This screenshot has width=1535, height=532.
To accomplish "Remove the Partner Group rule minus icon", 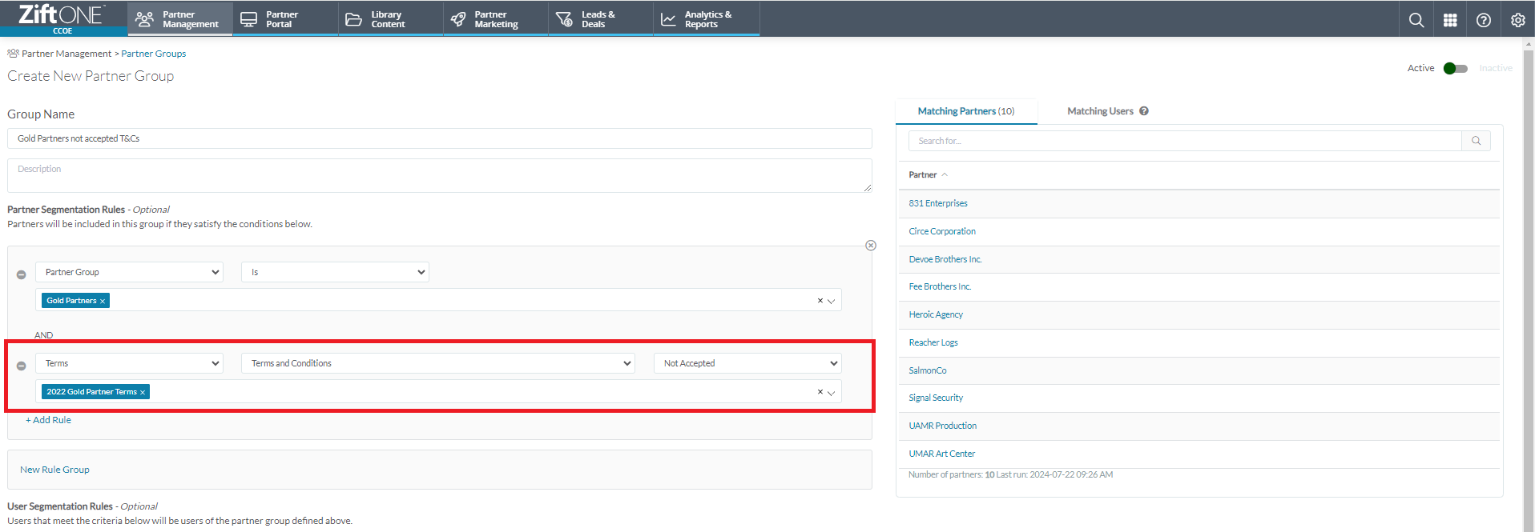I will (x=22, y=274).
